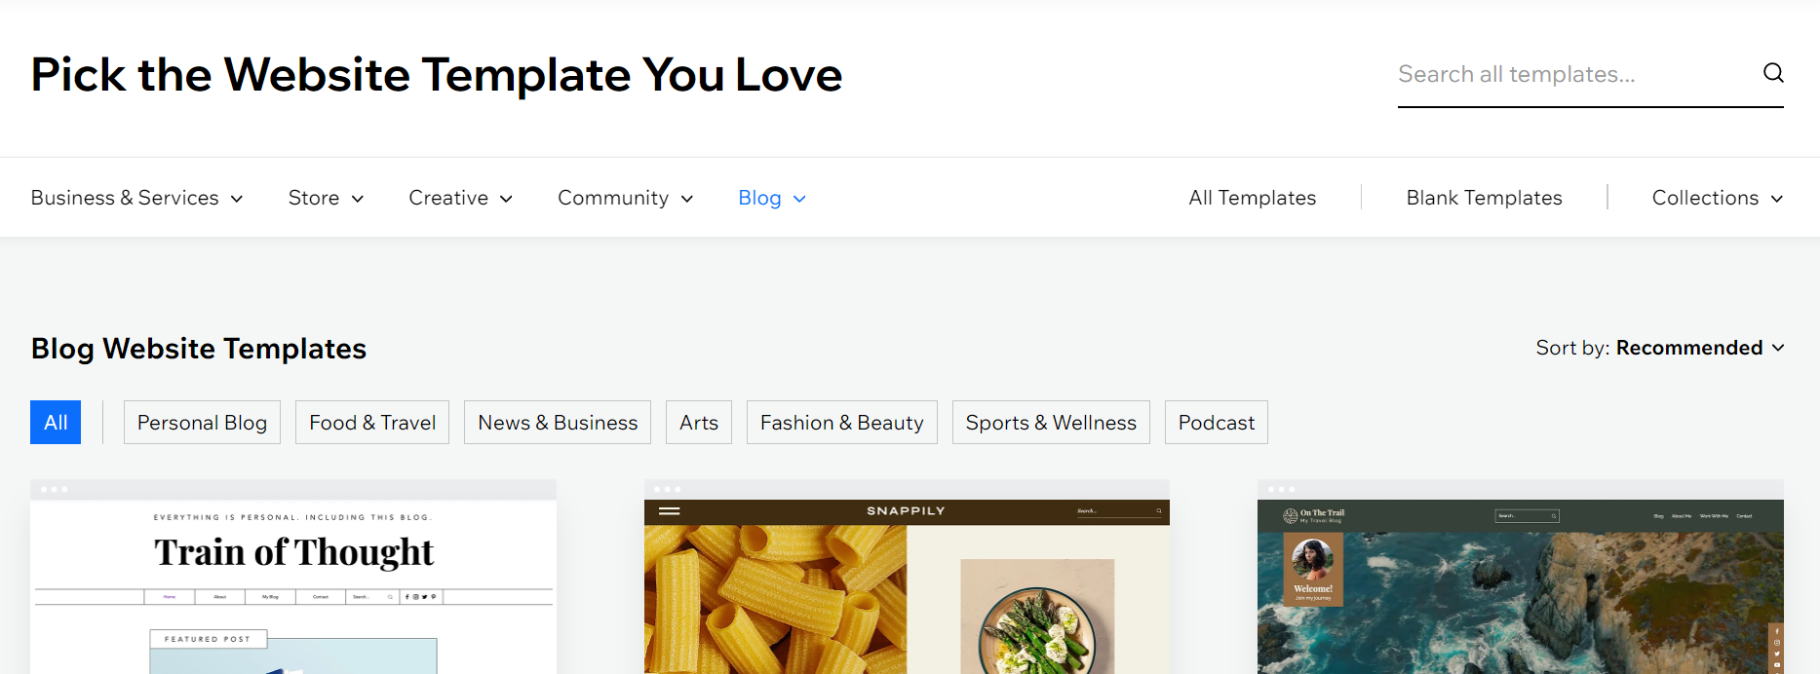Filter by Fashion & Beauty
The width and height of the screenshot is (1820, 674).
[842, 423]
